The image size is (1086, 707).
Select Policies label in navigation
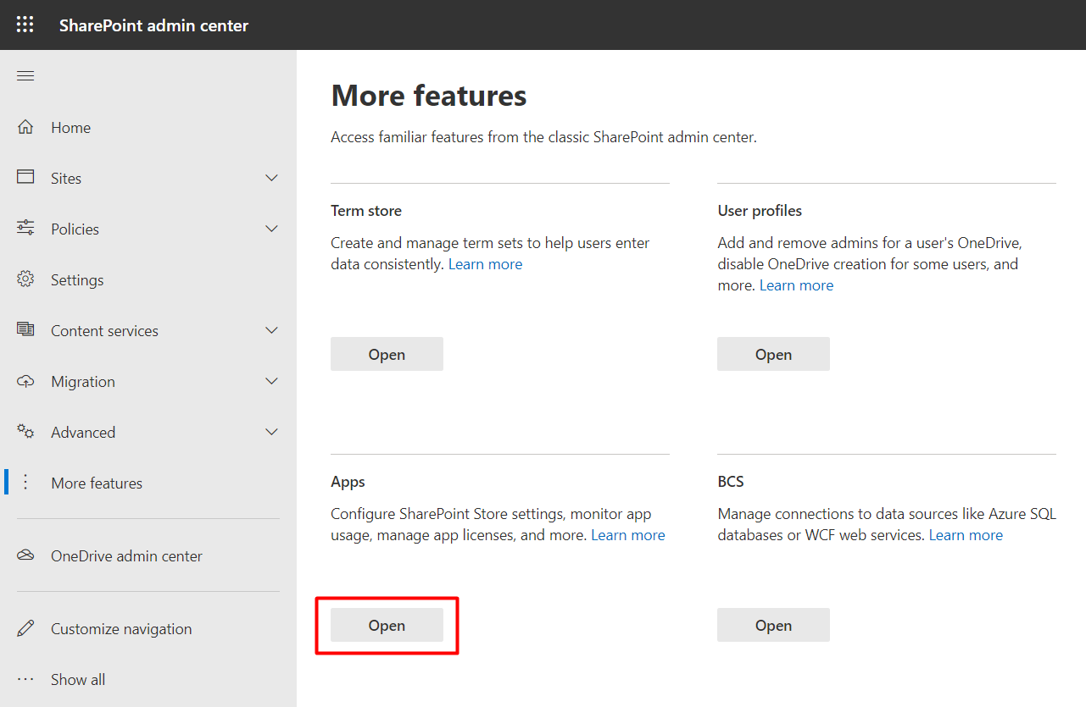point(75,229)
